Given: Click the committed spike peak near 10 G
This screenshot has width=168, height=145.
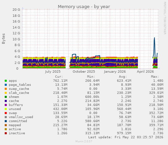Looking at the screenshot, I should tap(154, 38).
